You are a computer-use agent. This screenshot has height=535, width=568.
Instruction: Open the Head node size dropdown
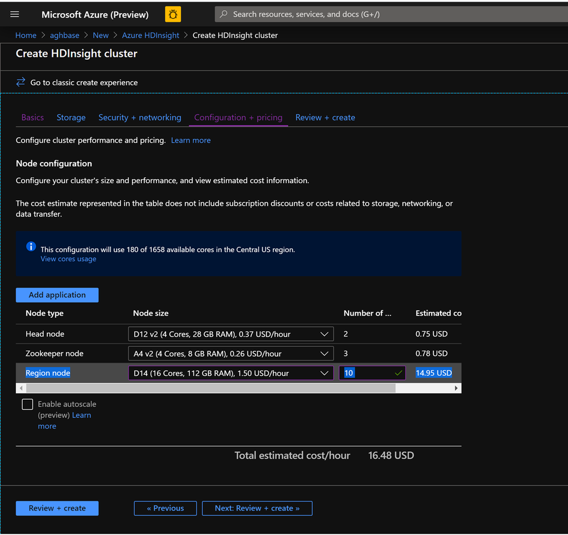point(231,334)
